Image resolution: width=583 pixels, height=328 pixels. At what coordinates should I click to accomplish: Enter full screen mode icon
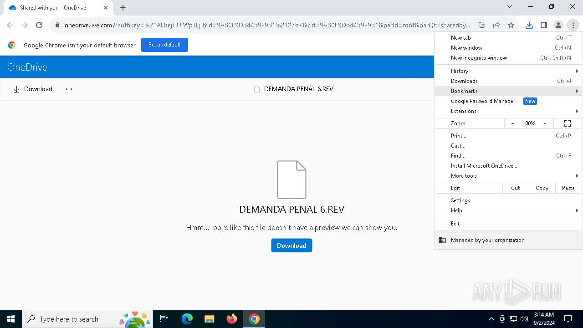click(568, 123)
